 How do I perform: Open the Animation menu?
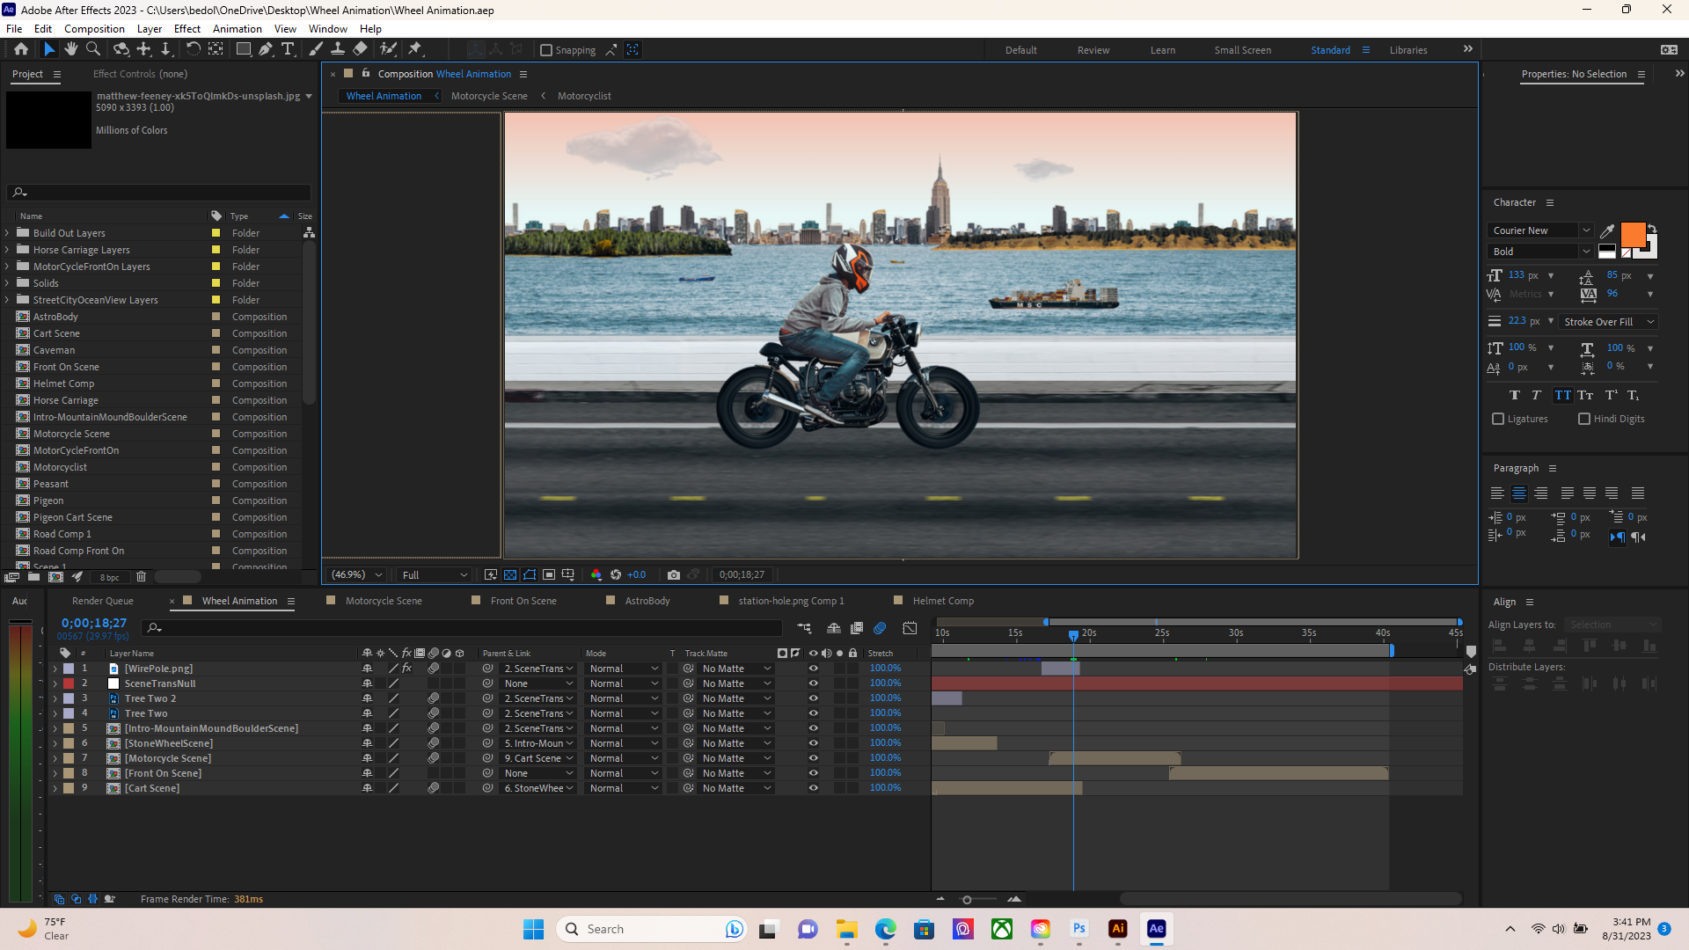[237, 29]
